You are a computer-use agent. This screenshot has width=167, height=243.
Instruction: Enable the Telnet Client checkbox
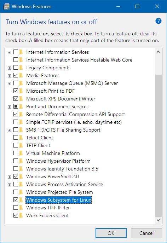(16, 138)
